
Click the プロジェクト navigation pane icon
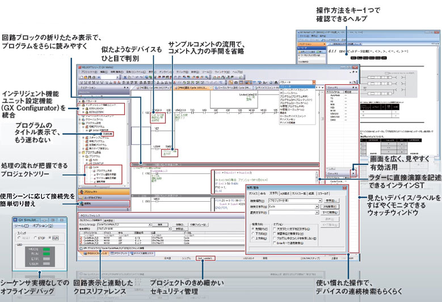click(x=81, y=193)
